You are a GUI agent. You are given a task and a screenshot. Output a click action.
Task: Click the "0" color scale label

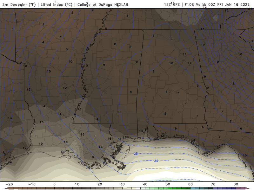coord(54,184)
